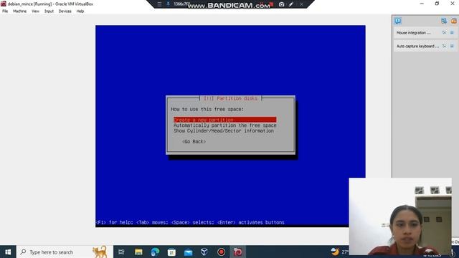Image resolution: width=459 pixels, height=258 pixels.
Task: Click the VirtualBox notification center icon
Action: [x=398, y=21]
